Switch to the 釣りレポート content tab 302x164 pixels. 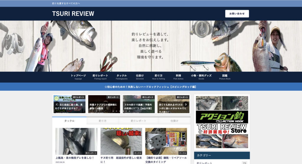pos(139,121)
